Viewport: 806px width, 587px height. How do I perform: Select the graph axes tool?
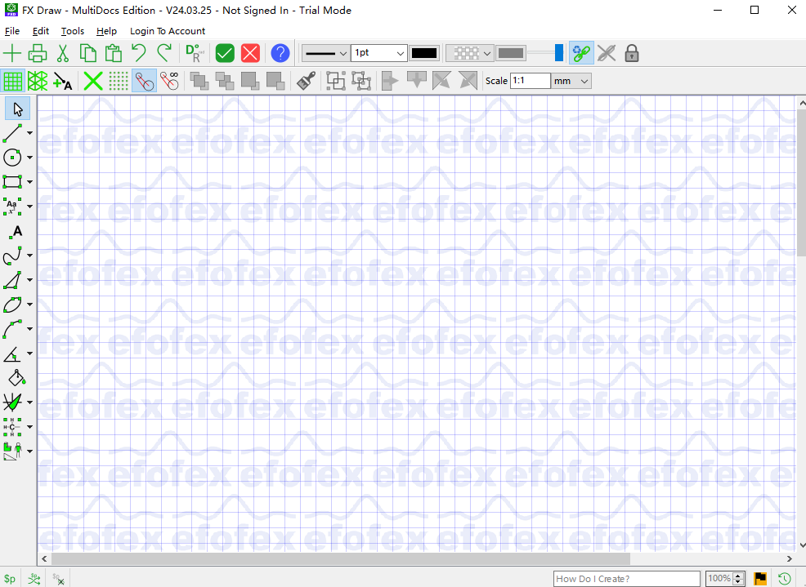point(12,402)
